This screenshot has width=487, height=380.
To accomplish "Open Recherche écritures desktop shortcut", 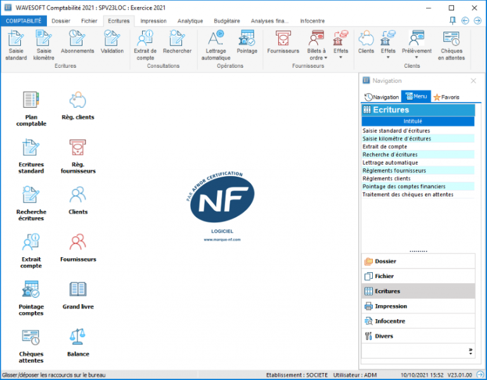I will click(x=31, y=204).
